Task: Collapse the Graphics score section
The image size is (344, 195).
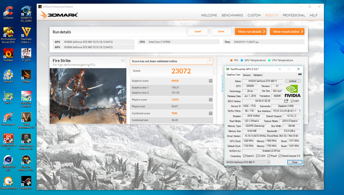Action: coord(211,81)
